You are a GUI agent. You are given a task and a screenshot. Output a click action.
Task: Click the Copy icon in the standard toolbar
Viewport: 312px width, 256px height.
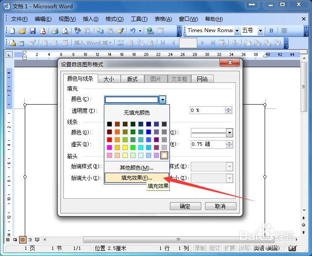tap(100, 31)
